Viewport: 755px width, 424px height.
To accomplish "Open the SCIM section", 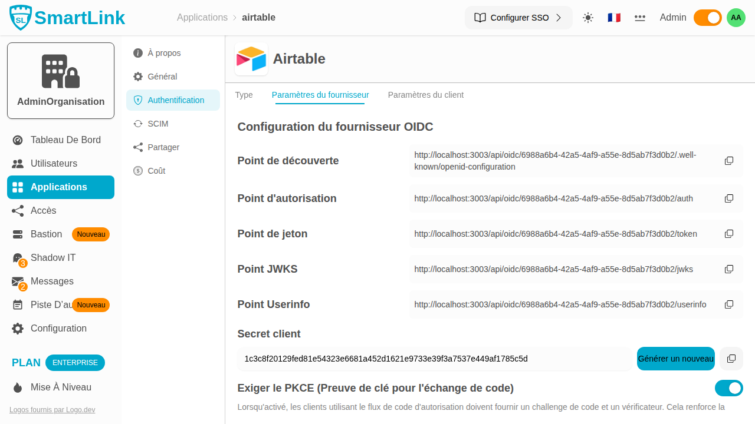I will (x=157, y=124).
